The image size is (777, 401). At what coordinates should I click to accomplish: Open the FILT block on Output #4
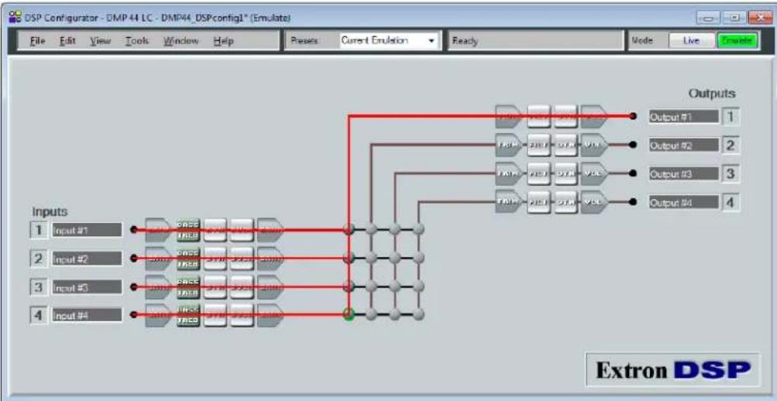tap(538, 201)
